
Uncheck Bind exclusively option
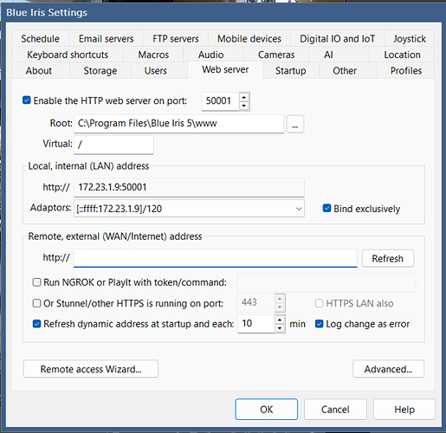(x=326, y=208)
